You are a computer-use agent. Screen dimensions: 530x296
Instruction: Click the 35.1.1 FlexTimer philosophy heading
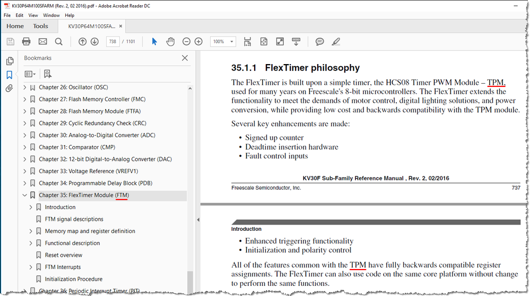(x=296, y=68)
